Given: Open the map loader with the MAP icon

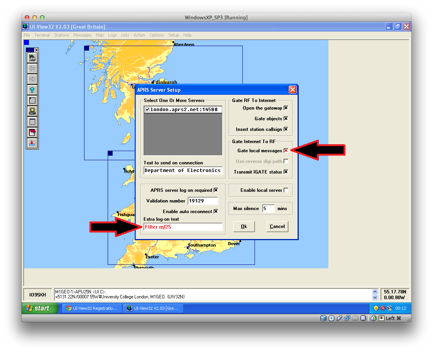Looking at the screenshot, I should [x=32, y=58].
